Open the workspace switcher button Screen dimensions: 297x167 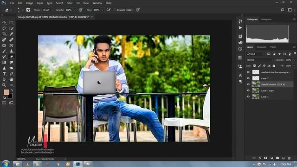tap(290, 10)
